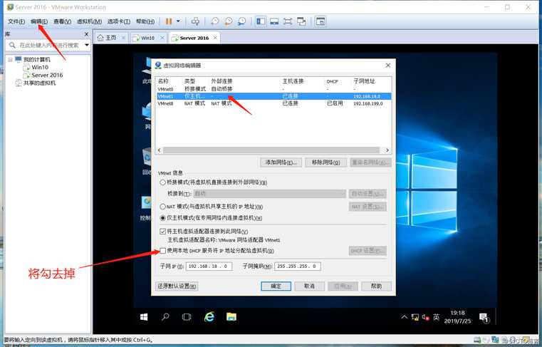Open the library search dropdown arrow
542x347 pixels.
pos(86,46)
